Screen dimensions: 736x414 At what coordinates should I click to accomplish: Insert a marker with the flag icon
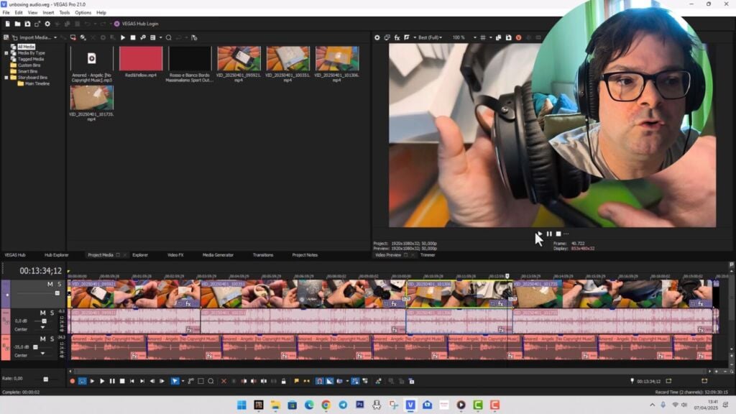(297, 381)
